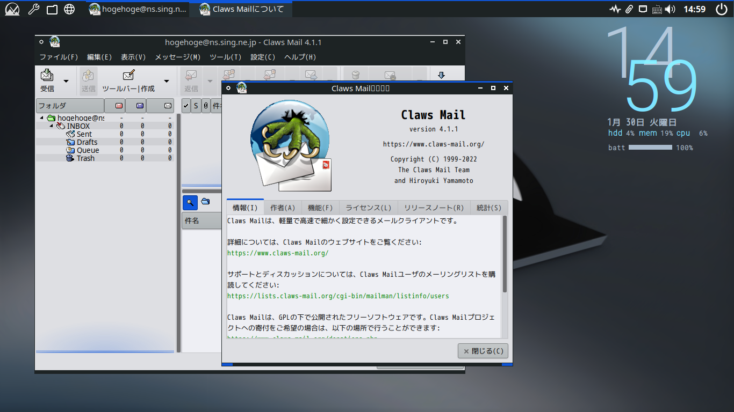Click the Reply (返信) toolbar icon
Viewport: 734px width, 412px height.
tap(191, 75)
